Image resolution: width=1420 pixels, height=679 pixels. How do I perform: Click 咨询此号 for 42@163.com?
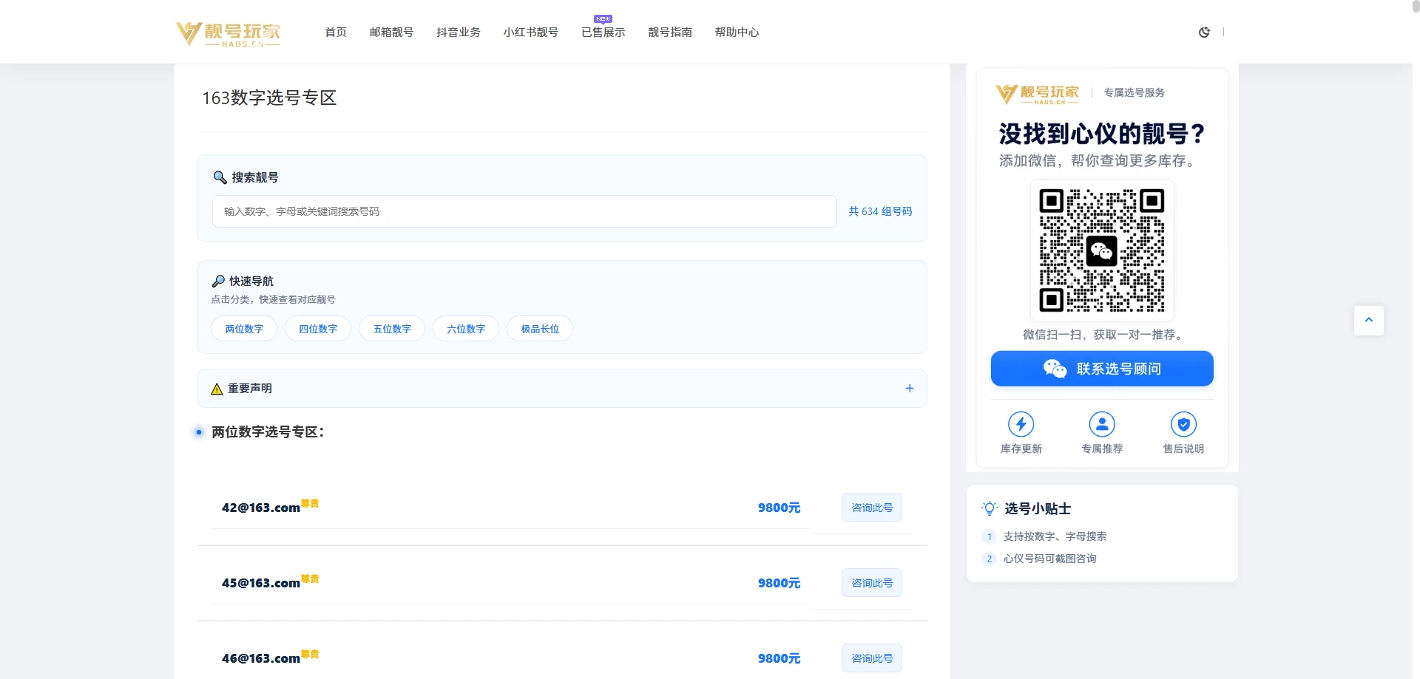(x=872, y=508)
